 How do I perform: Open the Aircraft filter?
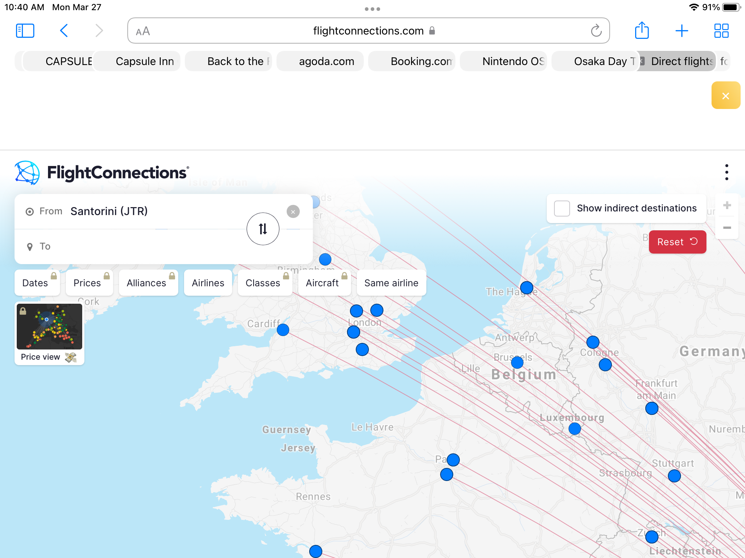324,283
